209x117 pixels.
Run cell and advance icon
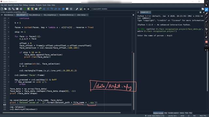pyautogui.click(x=32, y=9)
